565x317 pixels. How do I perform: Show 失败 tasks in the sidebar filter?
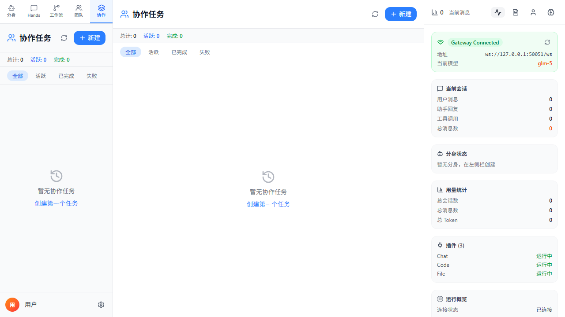(92, 76)
